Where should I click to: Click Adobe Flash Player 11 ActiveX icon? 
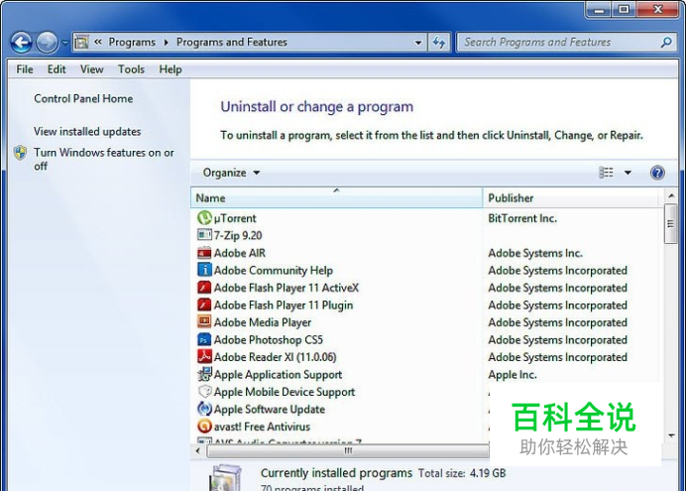pos(204,288)
